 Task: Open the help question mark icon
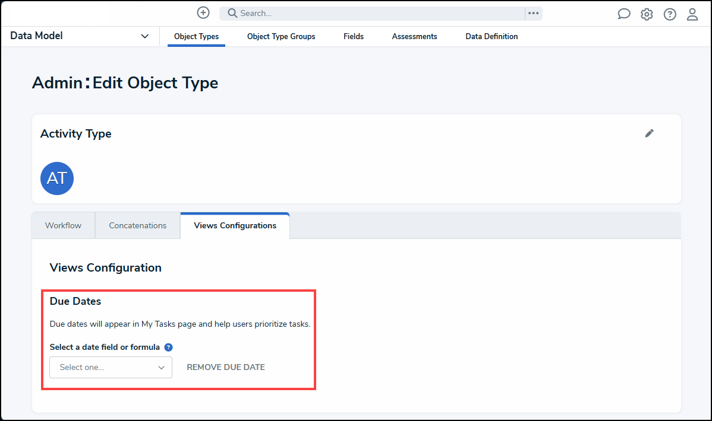pyautogui.click(x=669, y=14)
